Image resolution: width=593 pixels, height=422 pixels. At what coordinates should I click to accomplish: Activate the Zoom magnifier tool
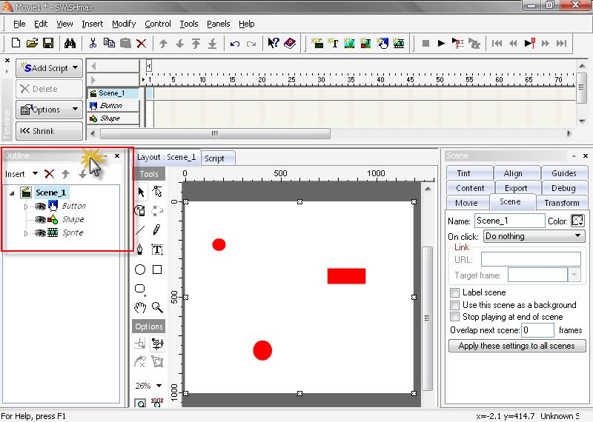click(157, 307)
